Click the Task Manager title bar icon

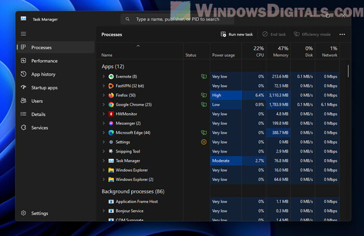pos(23,19)
